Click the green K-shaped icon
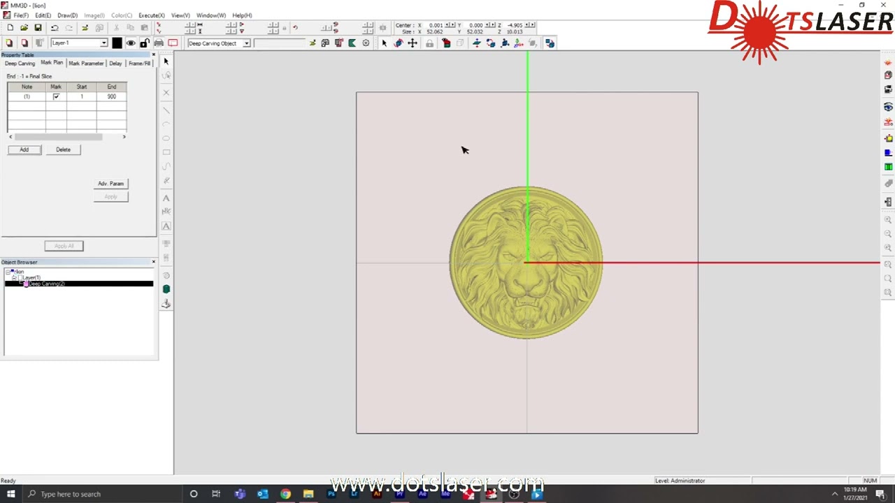Viewport: 895px width, 503px height. [x=352, y=43]
